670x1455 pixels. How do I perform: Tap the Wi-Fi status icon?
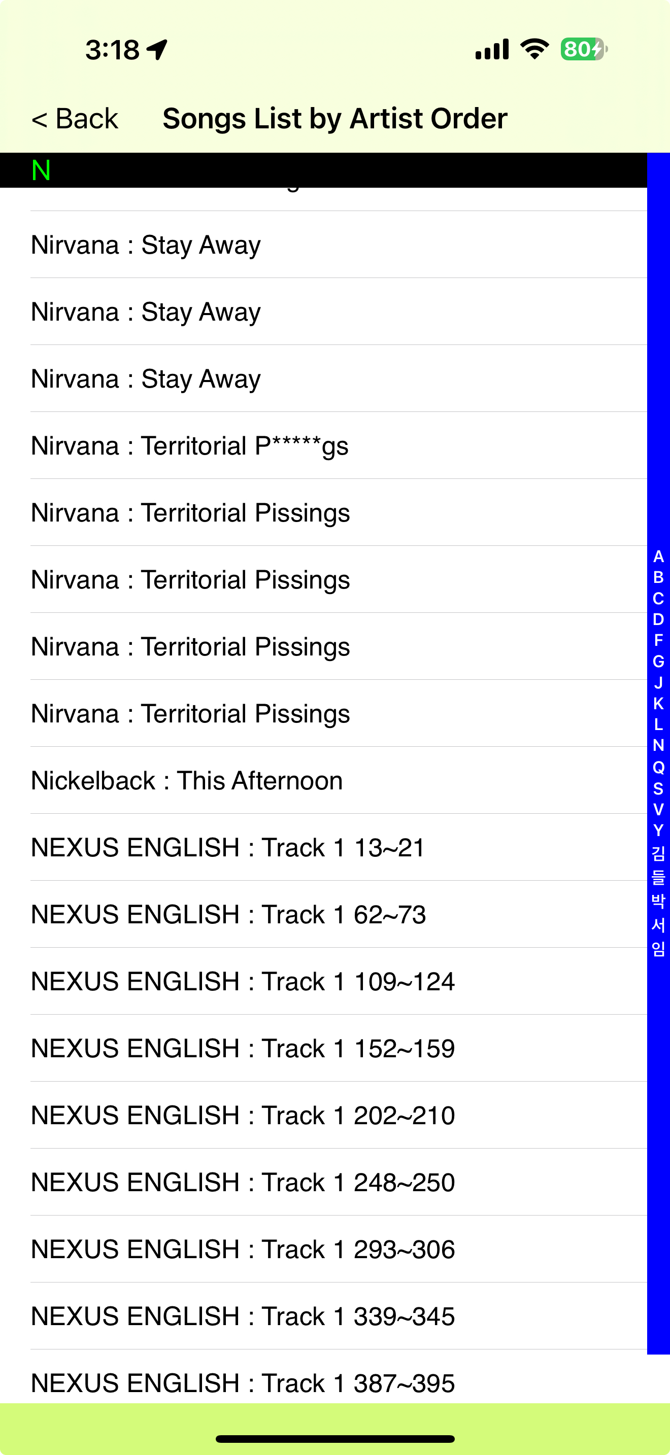point(534,49)
